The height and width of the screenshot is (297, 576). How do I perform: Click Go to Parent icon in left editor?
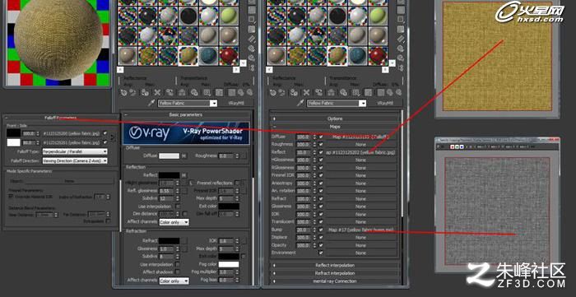click(x=240, y=92)
